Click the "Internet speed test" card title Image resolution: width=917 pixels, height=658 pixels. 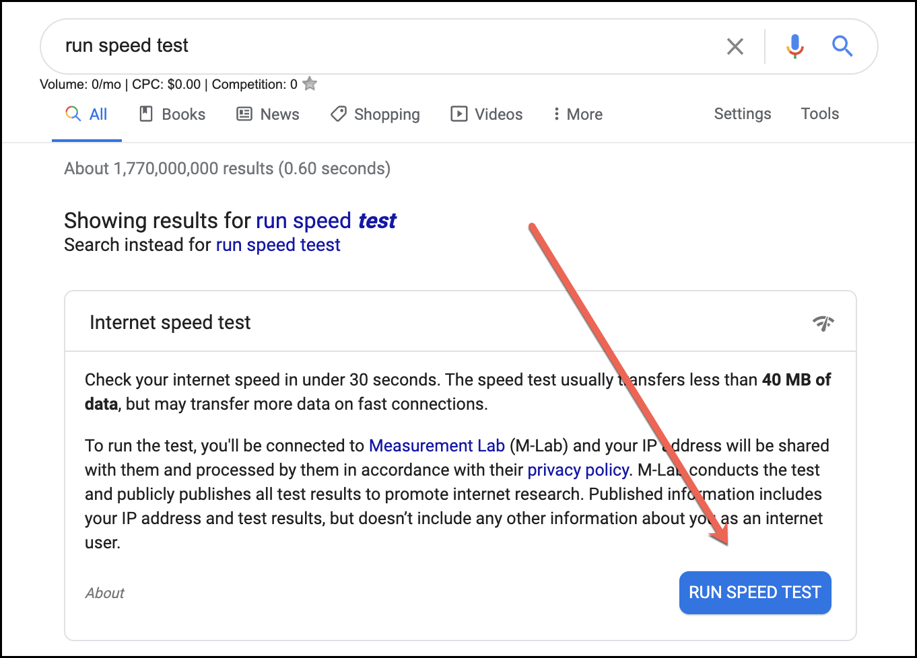click(170, 323)
